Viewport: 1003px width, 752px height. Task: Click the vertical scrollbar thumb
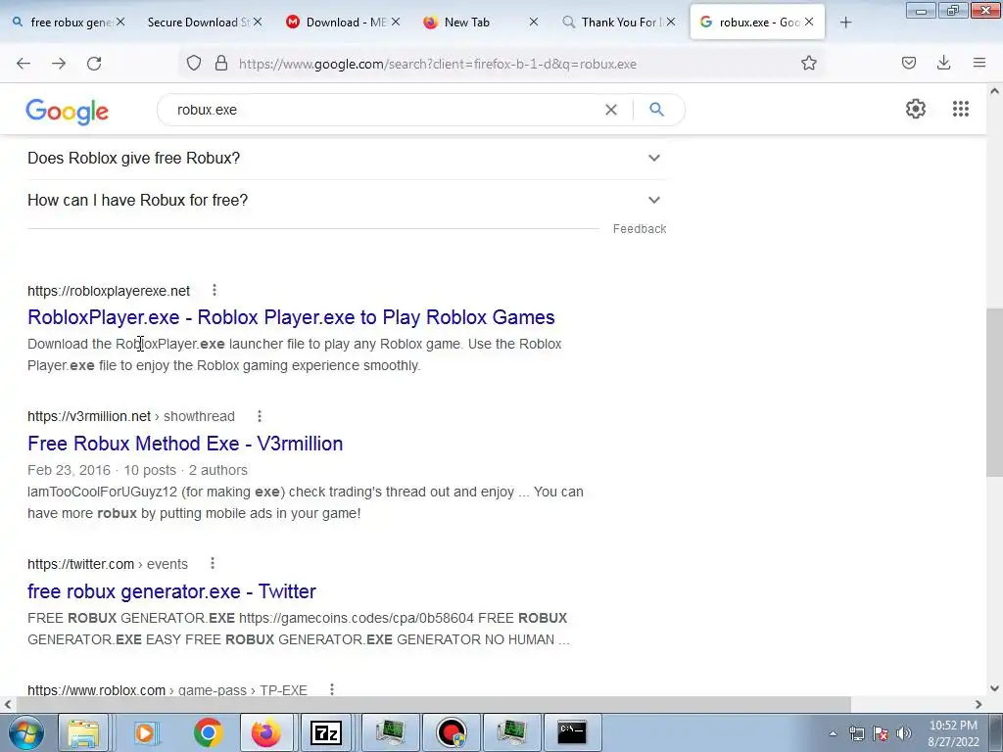pos(994,392)
